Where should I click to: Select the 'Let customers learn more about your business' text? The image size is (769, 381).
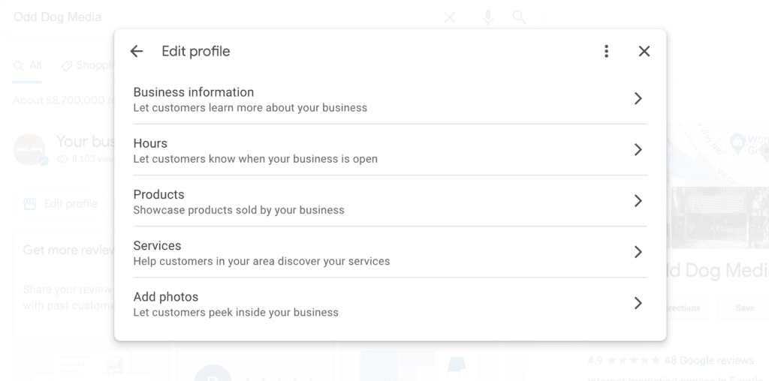[x=250, y=108]
